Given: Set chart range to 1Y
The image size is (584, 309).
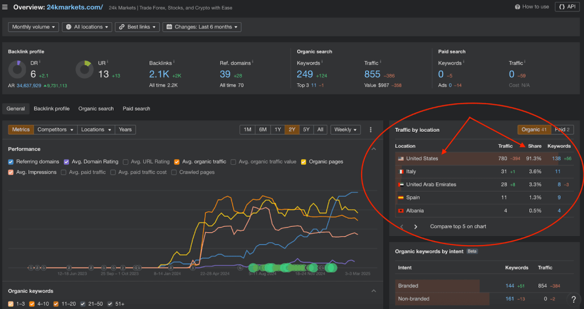Looking at the screenshot, I should tap(278, 129).
